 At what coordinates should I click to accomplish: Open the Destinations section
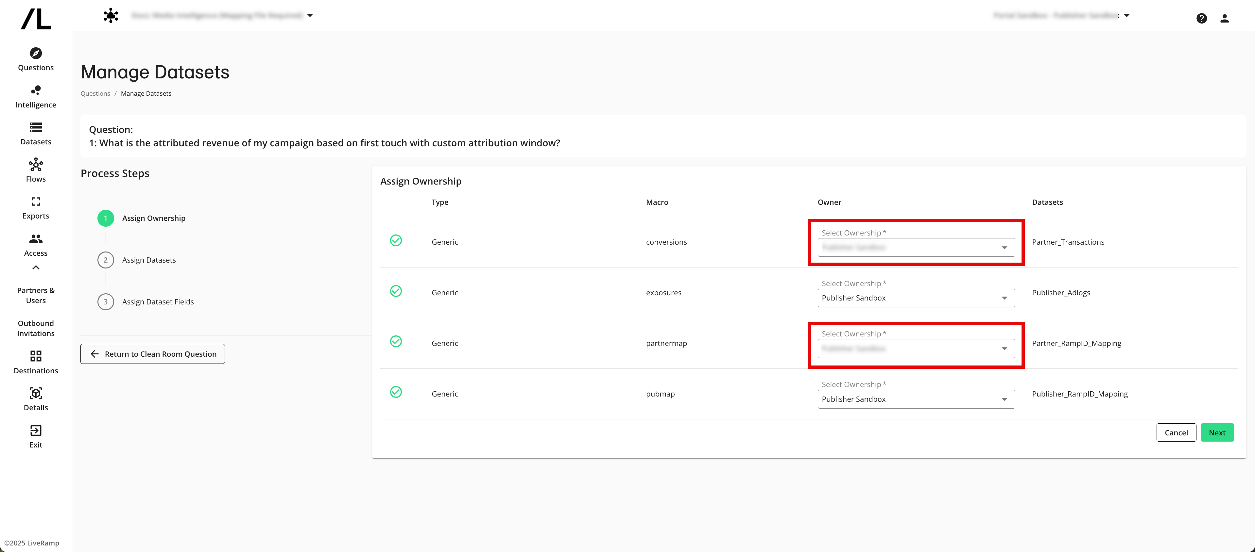click(x=35, y=362)
